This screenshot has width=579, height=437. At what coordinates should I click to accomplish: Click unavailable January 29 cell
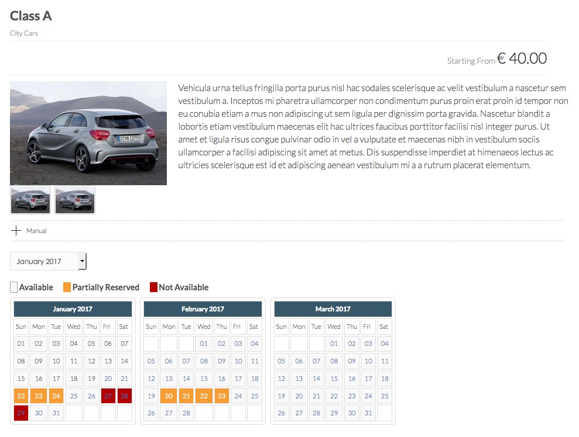pyautogui.click(x=21, y=413)
